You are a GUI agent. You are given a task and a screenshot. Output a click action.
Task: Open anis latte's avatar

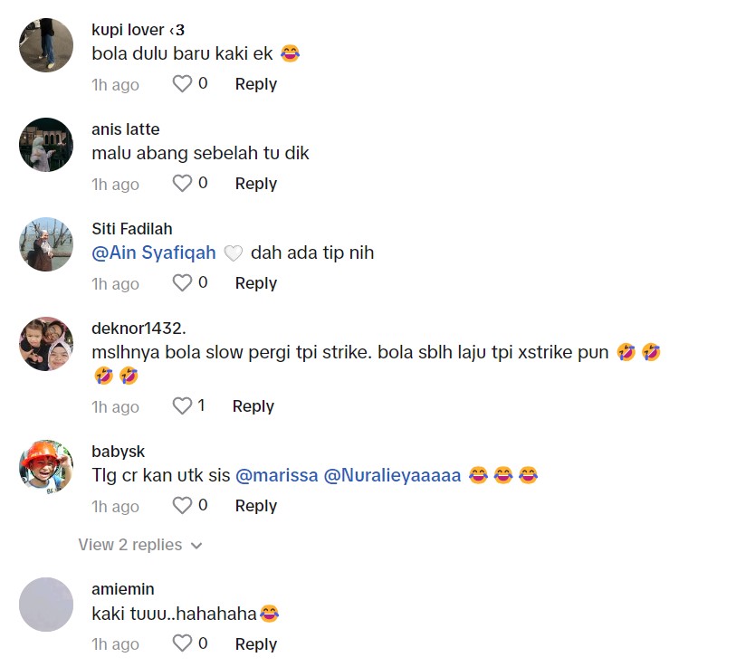coord(46,145)
